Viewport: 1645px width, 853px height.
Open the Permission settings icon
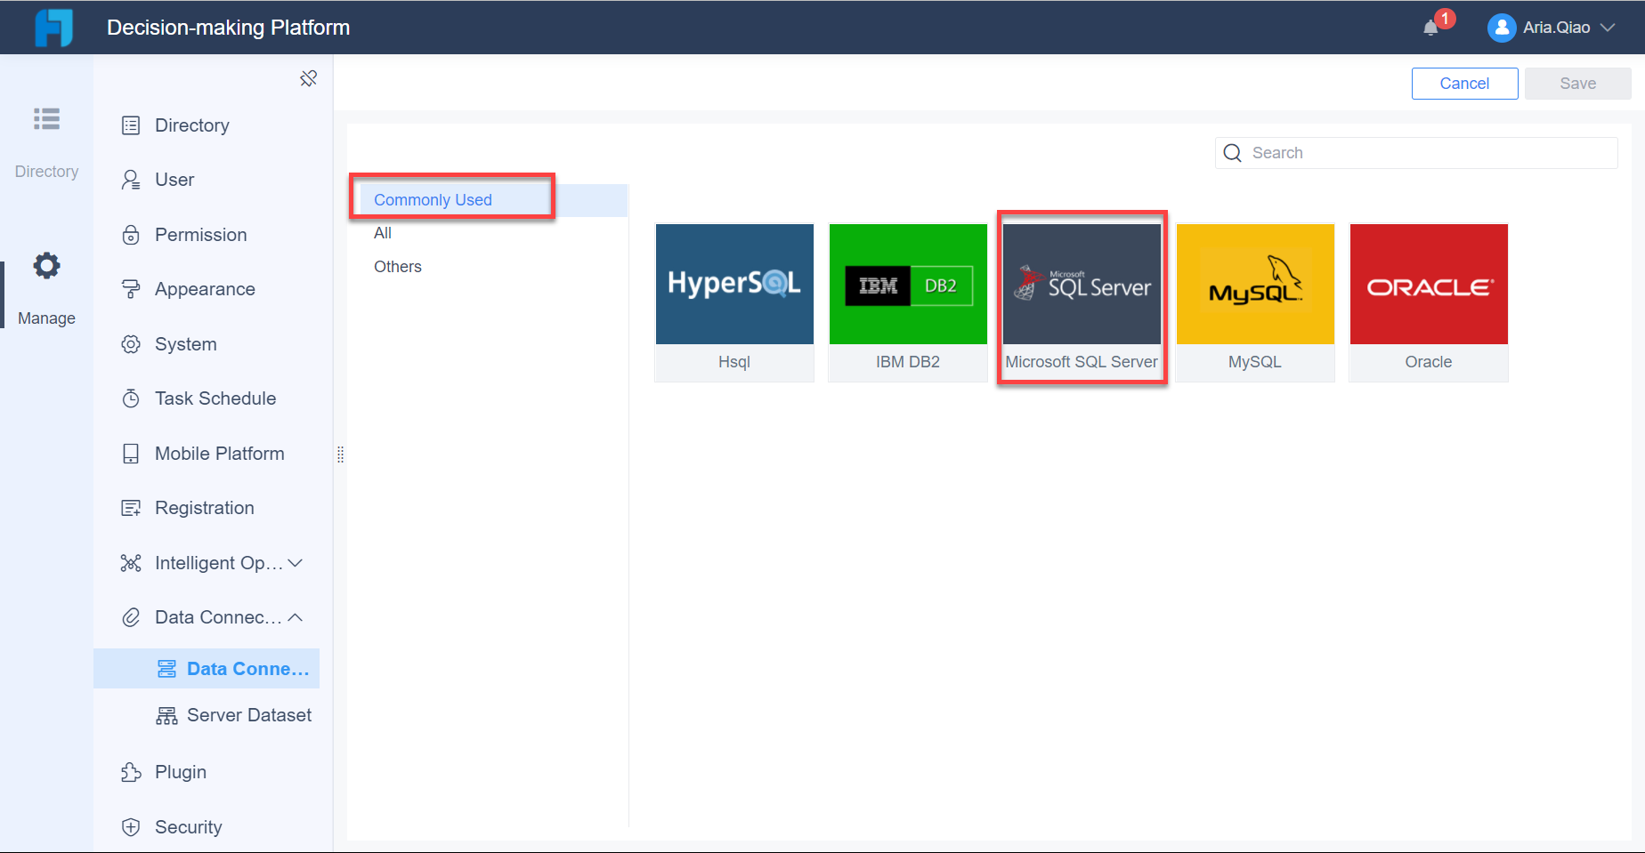(x=131, y=234)
